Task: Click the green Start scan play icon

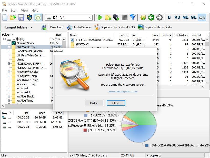Action: (x=100, y=17)
